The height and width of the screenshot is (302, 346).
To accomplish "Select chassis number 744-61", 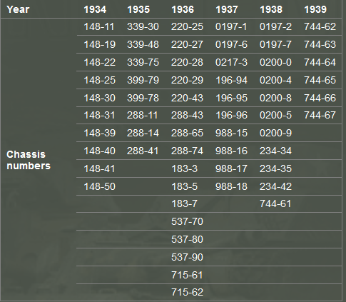I will point(275,203).
